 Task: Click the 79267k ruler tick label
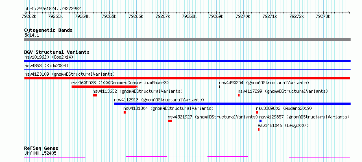pyautogui.click(x=163, y=16)
